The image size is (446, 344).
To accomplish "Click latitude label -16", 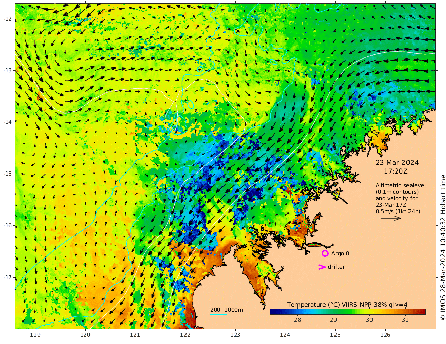I will pos(8,225).
